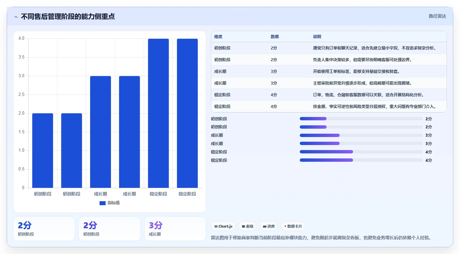The image size is (460, 254).
Task: Select the row about 负责人集中决策较多
Action: point(329,60)
